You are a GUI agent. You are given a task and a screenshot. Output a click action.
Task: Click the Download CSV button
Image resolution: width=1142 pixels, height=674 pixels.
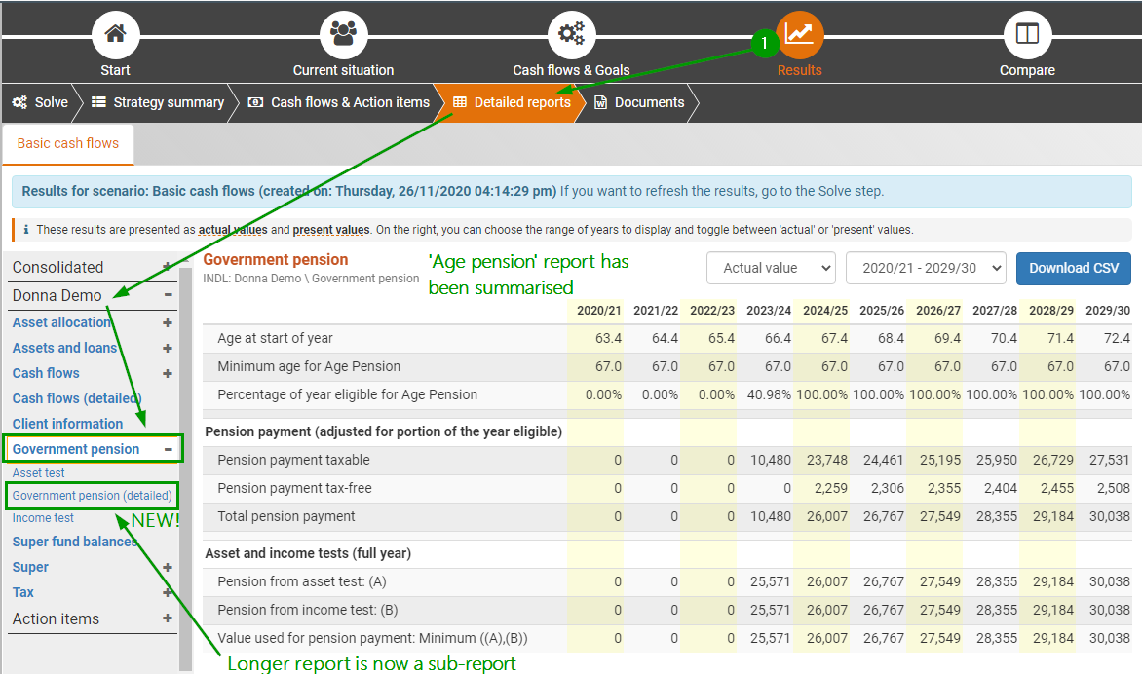coord(1074,268)
